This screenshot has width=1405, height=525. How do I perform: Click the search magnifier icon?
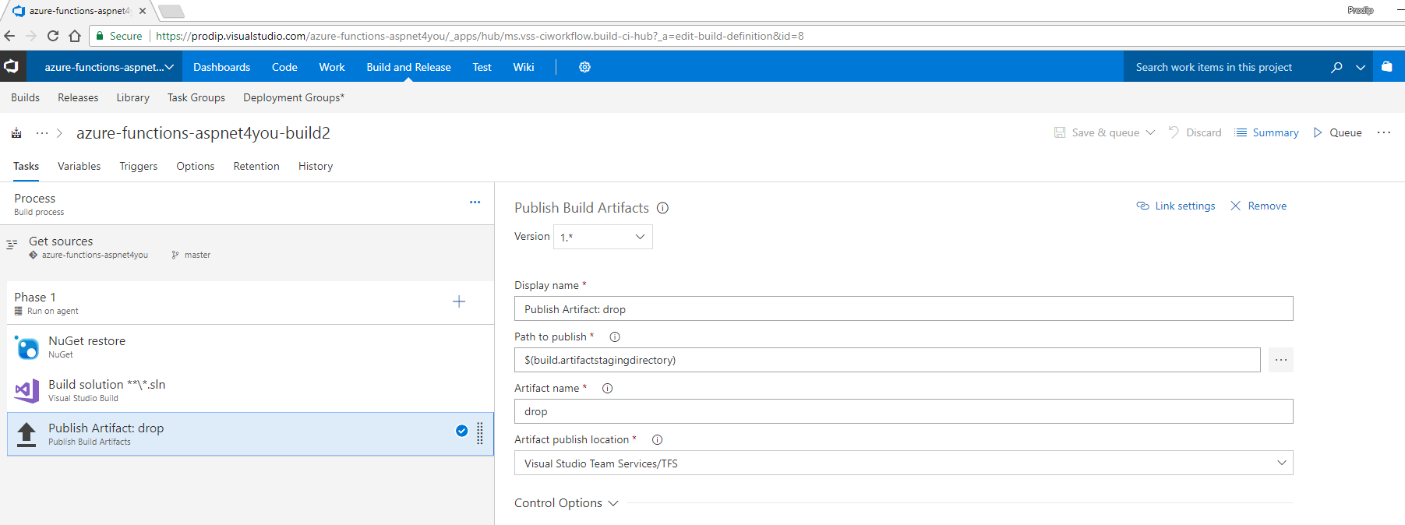[1336, 67]
